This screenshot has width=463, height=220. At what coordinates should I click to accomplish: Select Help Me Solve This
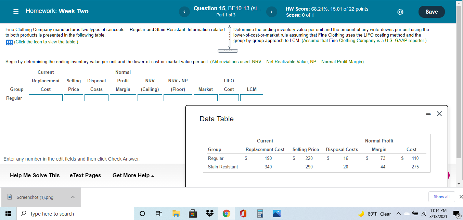tap(34, 175)
